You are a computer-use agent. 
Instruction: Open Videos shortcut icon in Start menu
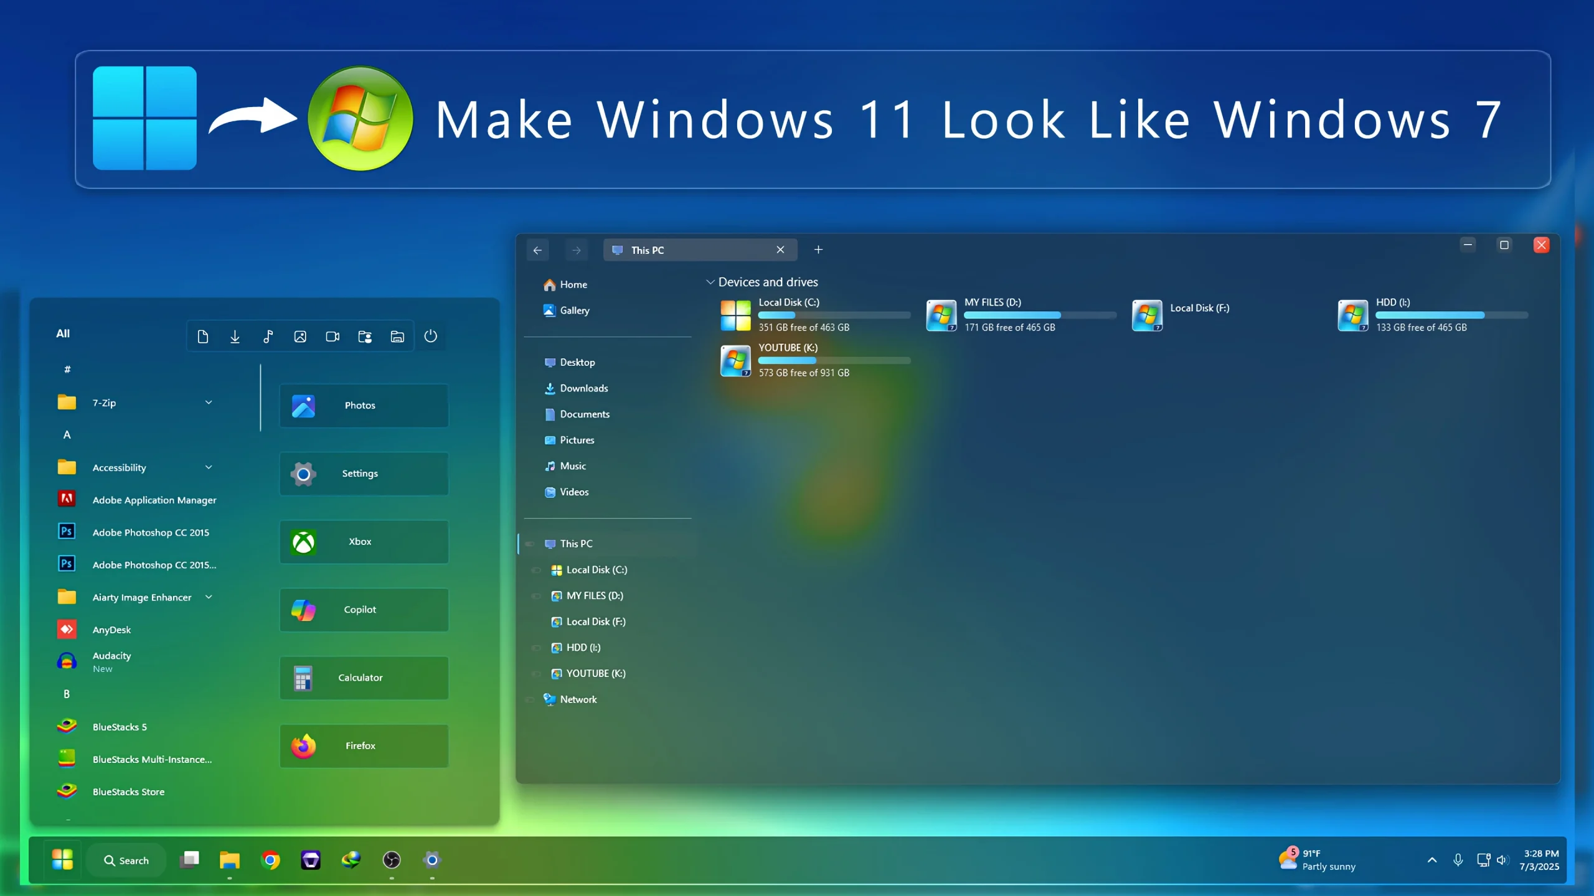tap(332, 337)
